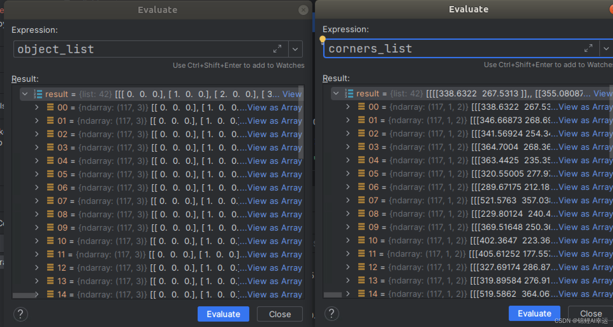Expand item 00 in object_list result
Screen dimensions: 613x327
pos(37,108)
